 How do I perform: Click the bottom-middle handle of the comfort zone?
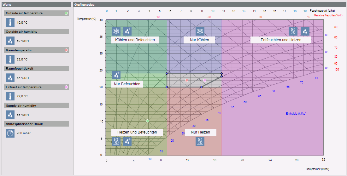point(201,87)
